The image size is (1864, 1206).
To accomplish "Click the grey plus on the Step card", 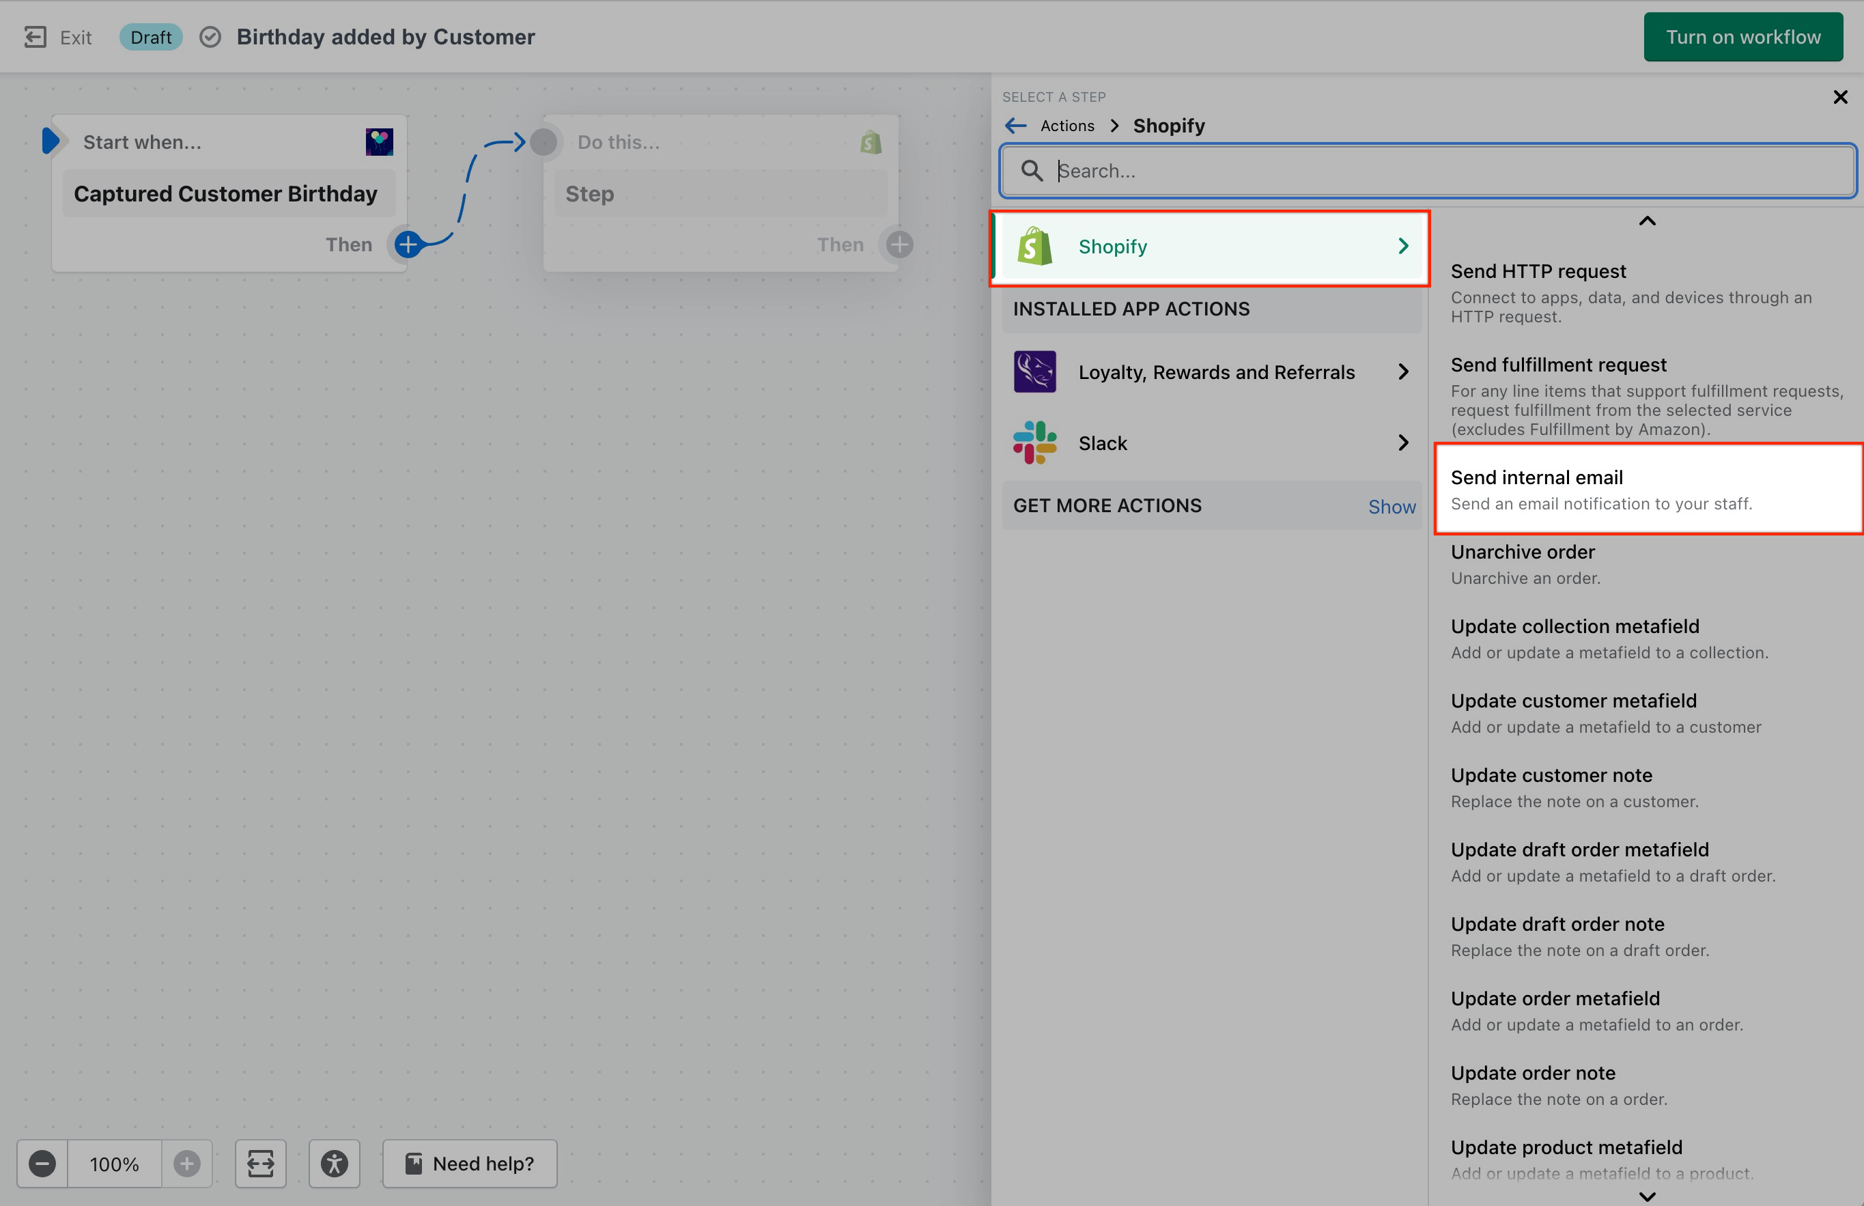I will coord(899,244).
